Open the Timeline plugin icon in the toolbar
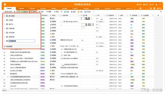 coord(87,12)
